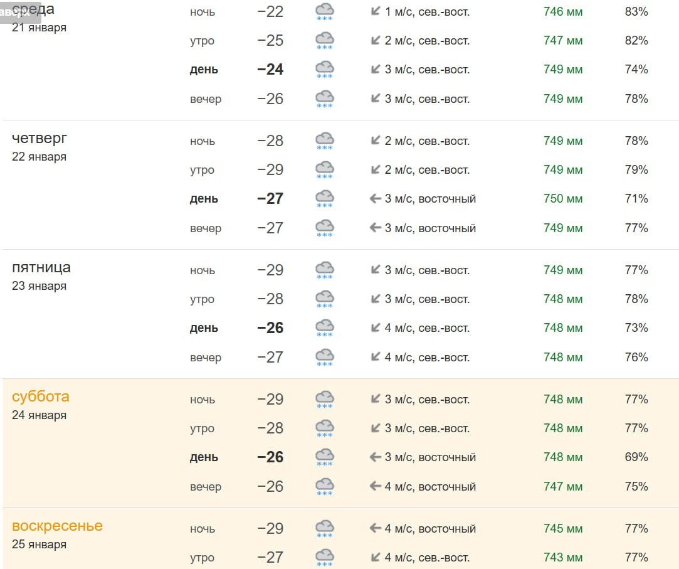Click the '747 мм' Saturday evening pressure
The image size is (679, 569).
pyautogui.click(x=563, y=486)
